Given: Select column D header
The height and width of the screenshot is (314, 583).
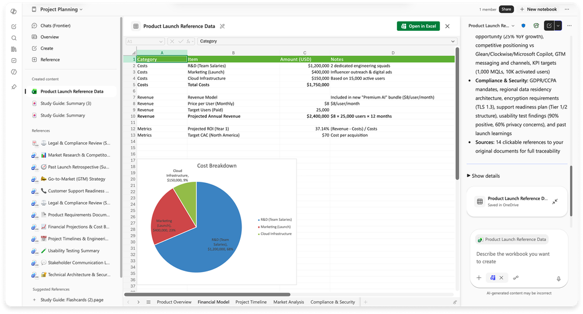Looking at the screenshot, I should [393, 52].
